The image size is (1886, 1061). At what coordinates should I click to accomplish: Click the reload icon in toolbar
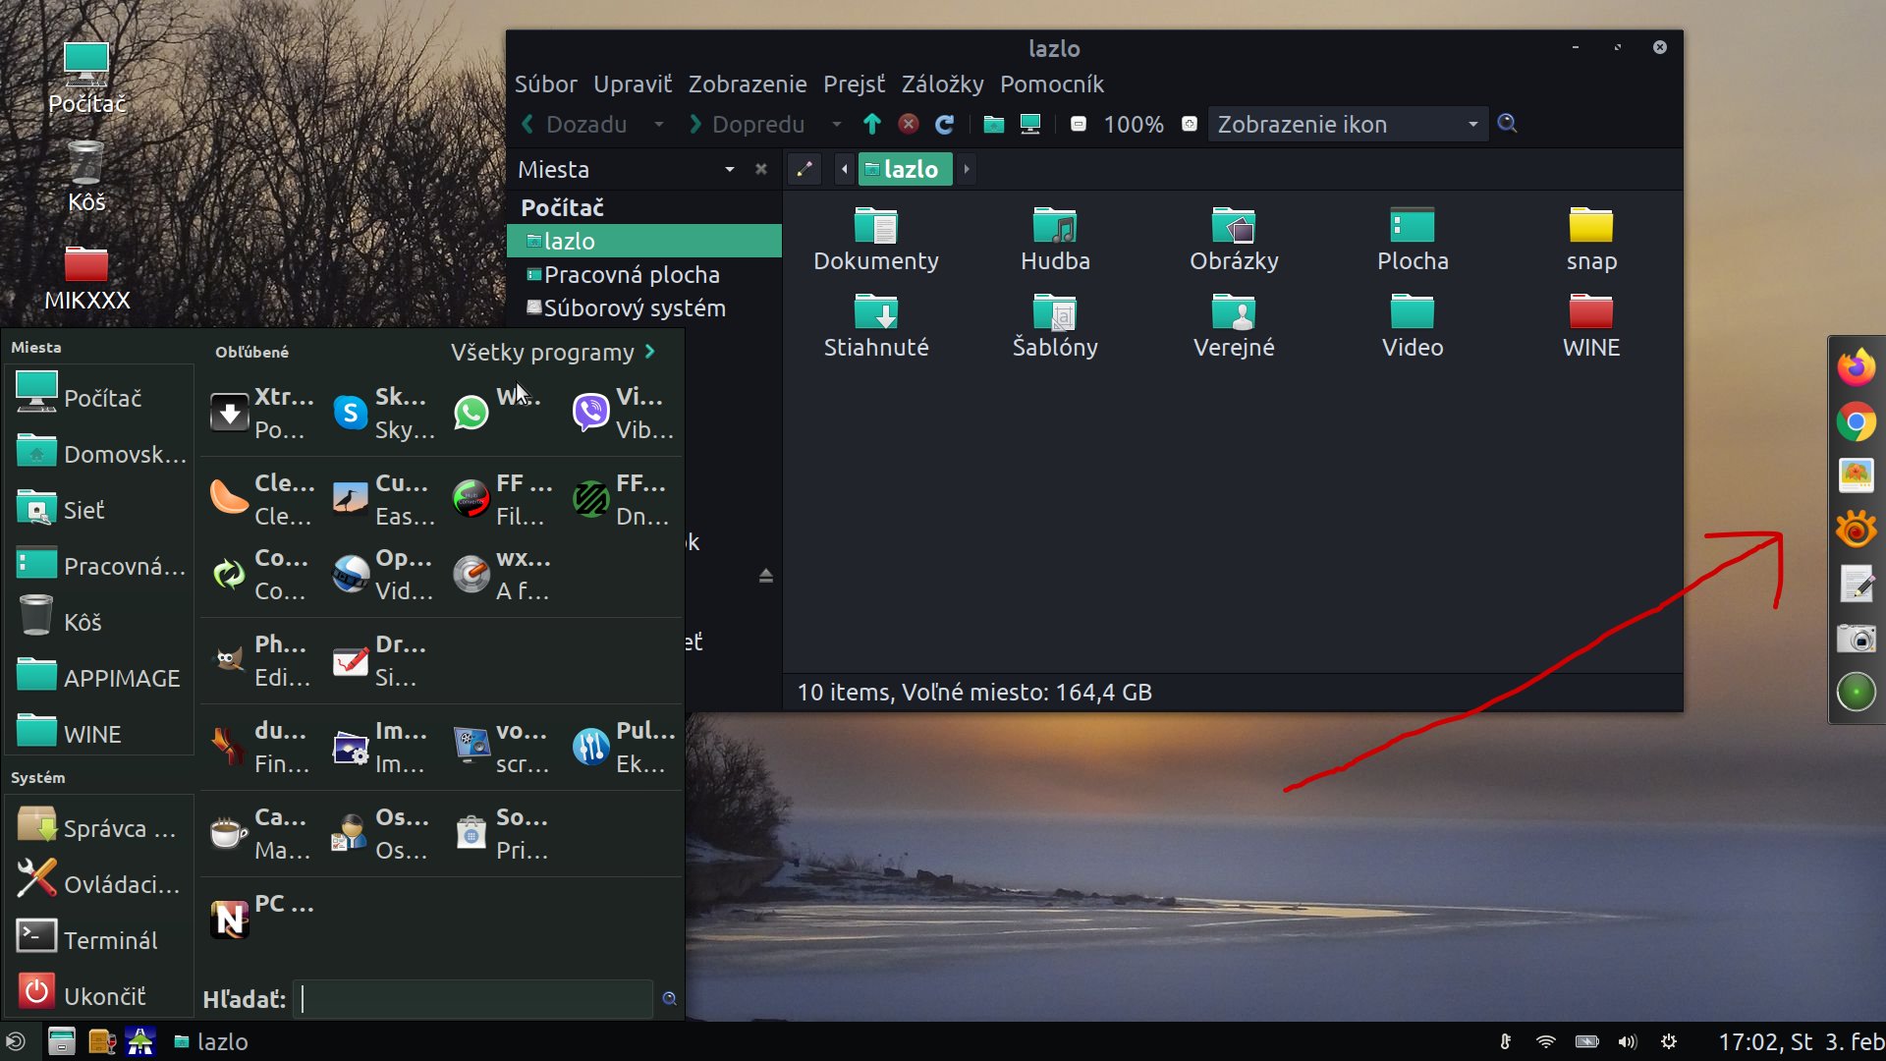[x=944, y=124]
